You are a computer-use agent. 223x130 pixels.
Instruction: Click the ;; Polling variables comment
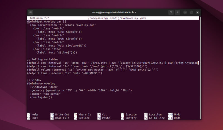[x=43, y=59]
